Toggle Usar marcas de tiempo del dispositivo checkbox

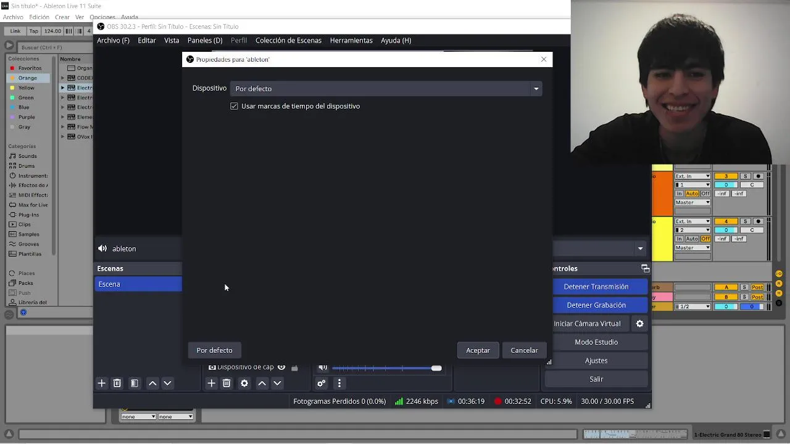(234, 106)
